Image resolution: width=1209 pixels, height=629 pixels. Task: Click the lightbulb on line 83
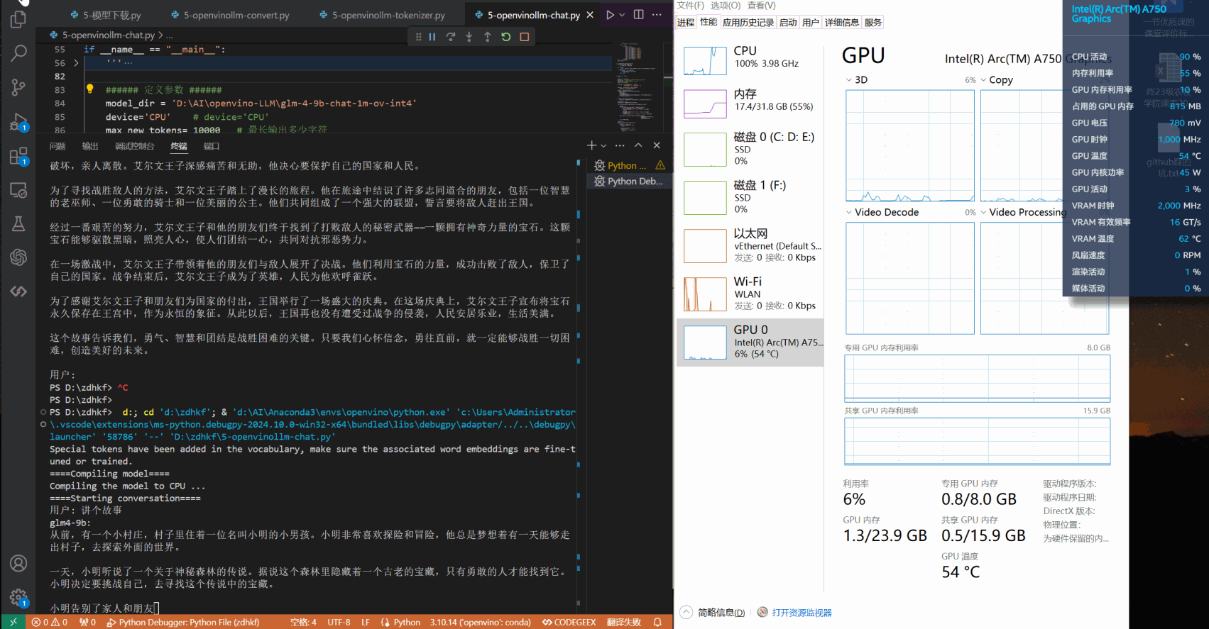[x=89, y=89]
